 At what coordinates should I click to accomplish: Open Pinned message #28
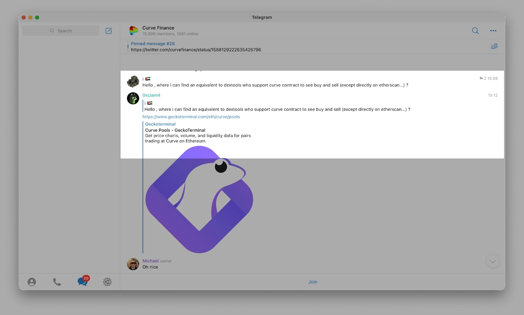coord(196,46)
